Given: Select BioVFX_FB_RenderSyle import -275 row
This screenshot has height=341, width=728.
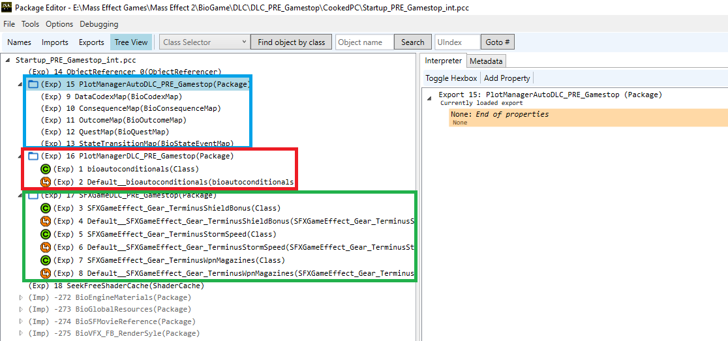Looking at the screenshot, I should (x=114, y=334).
